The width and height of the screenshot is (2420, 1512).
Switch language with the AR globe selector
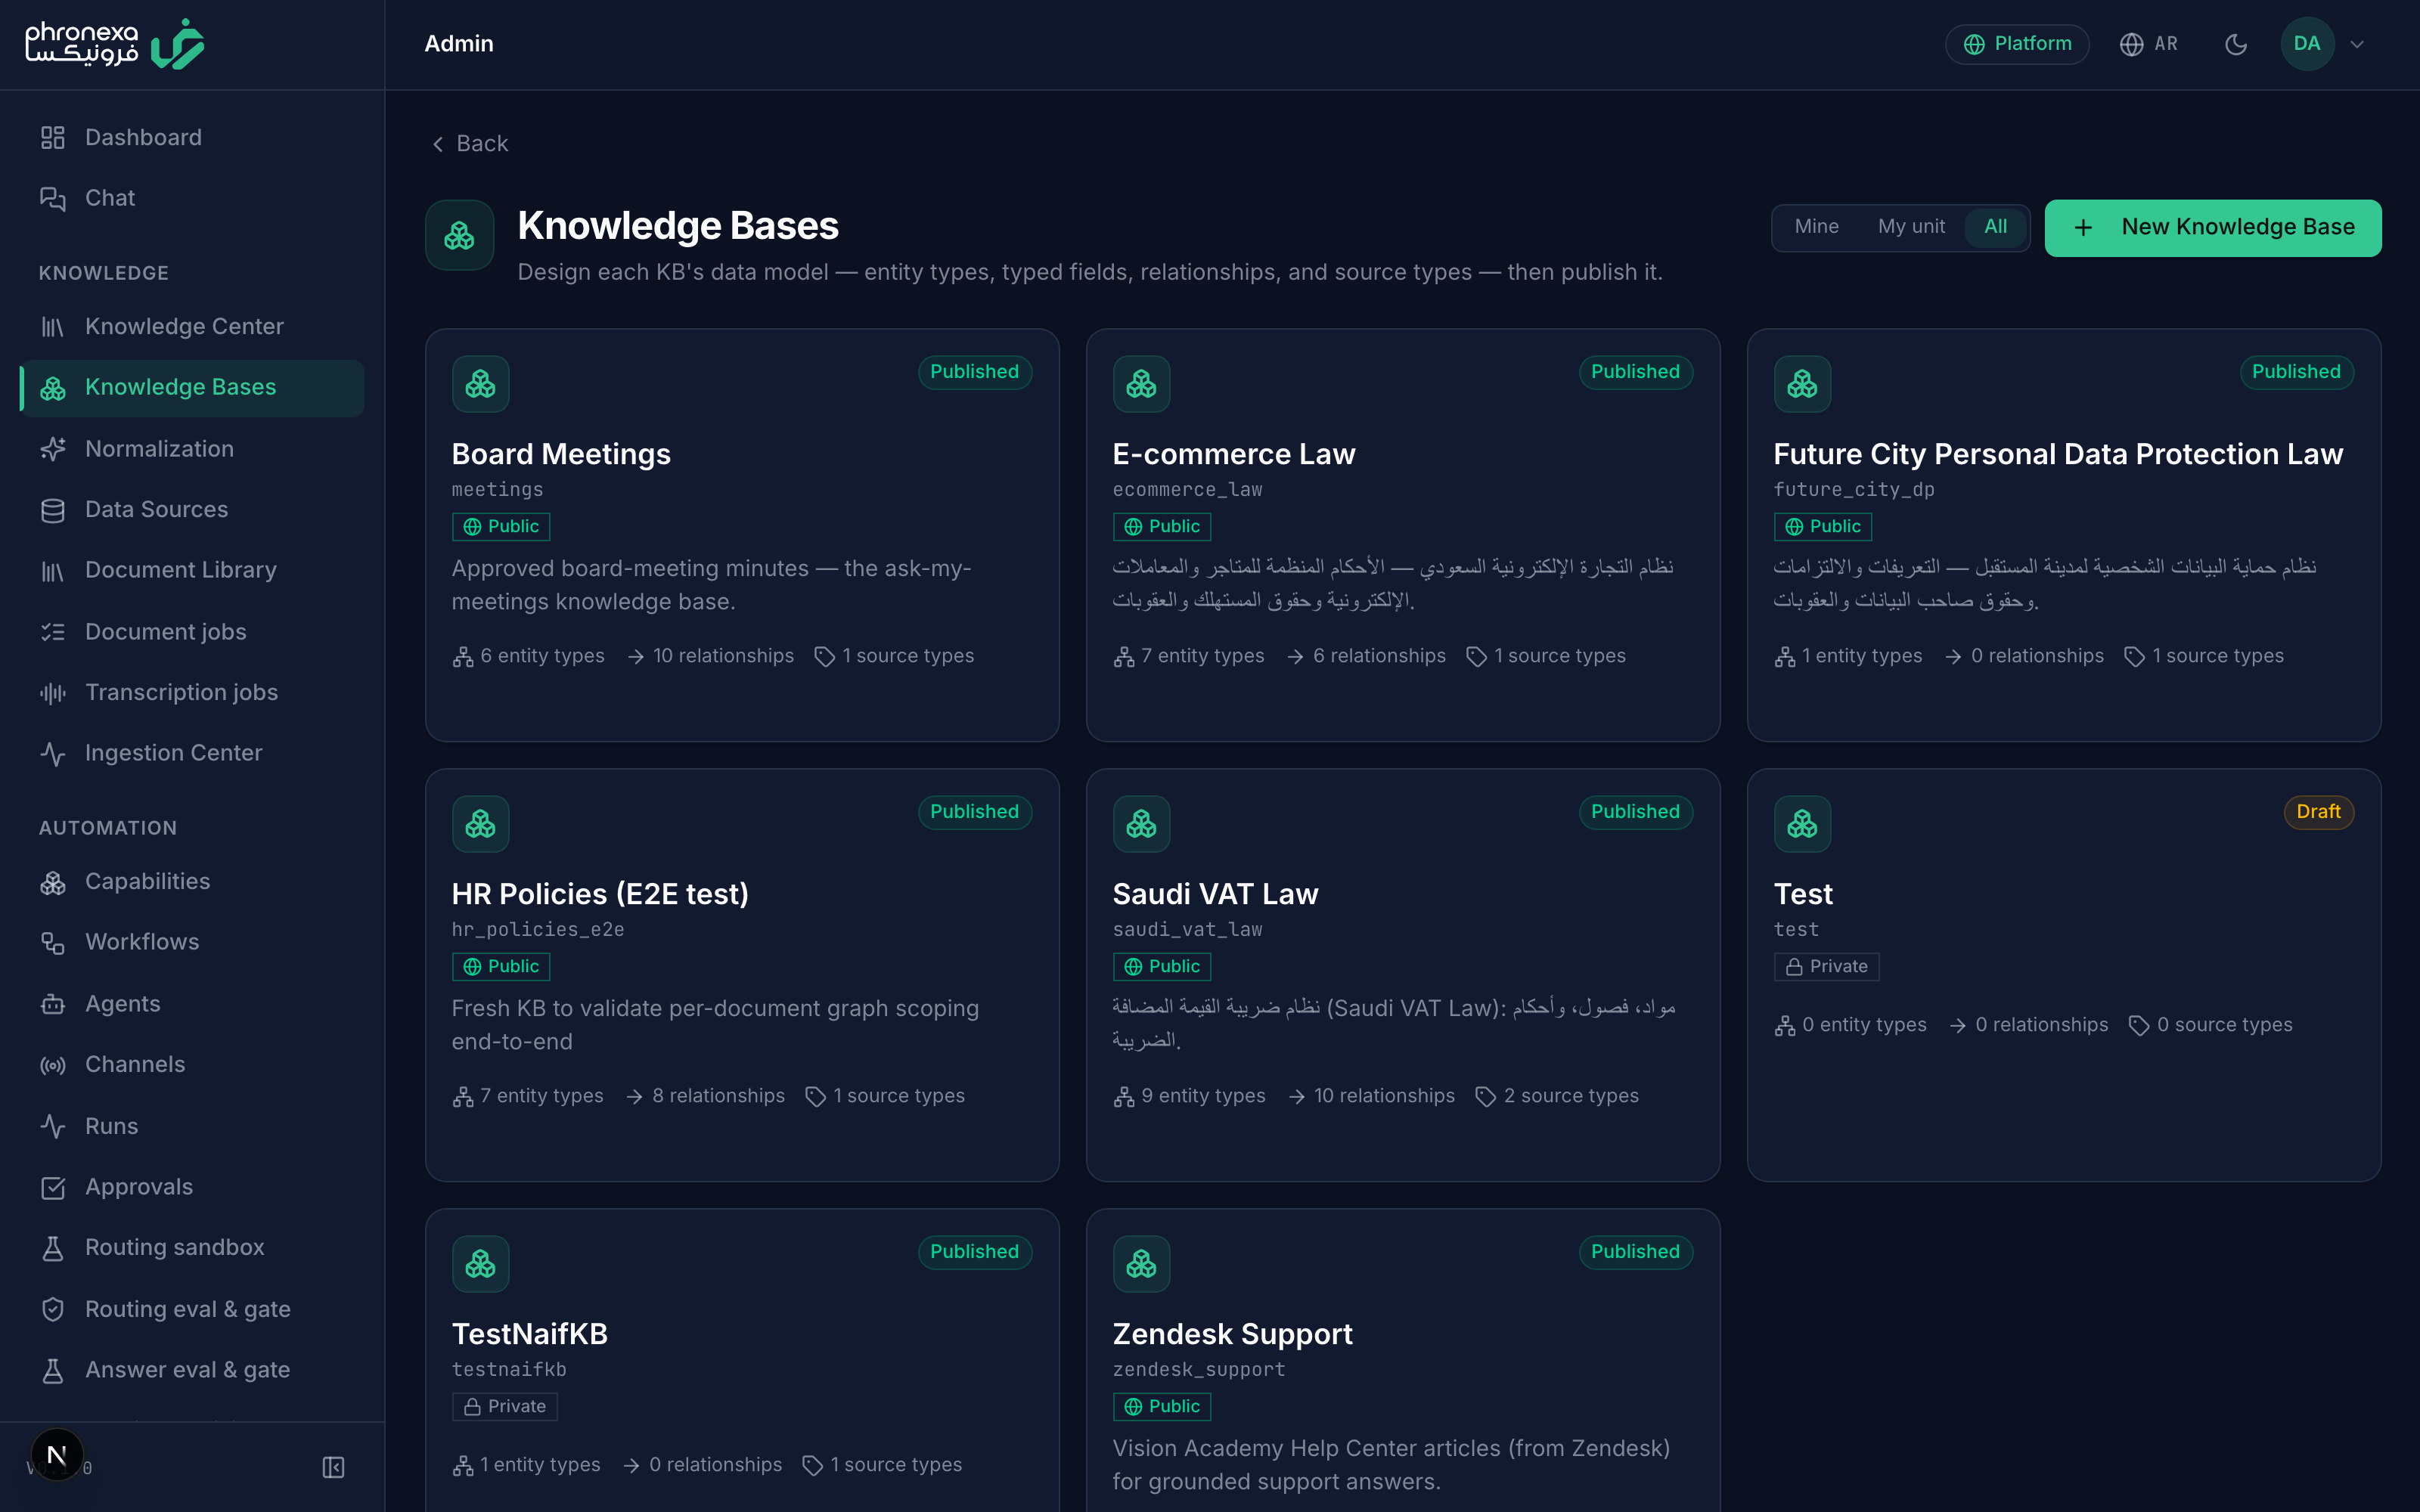2148,44
